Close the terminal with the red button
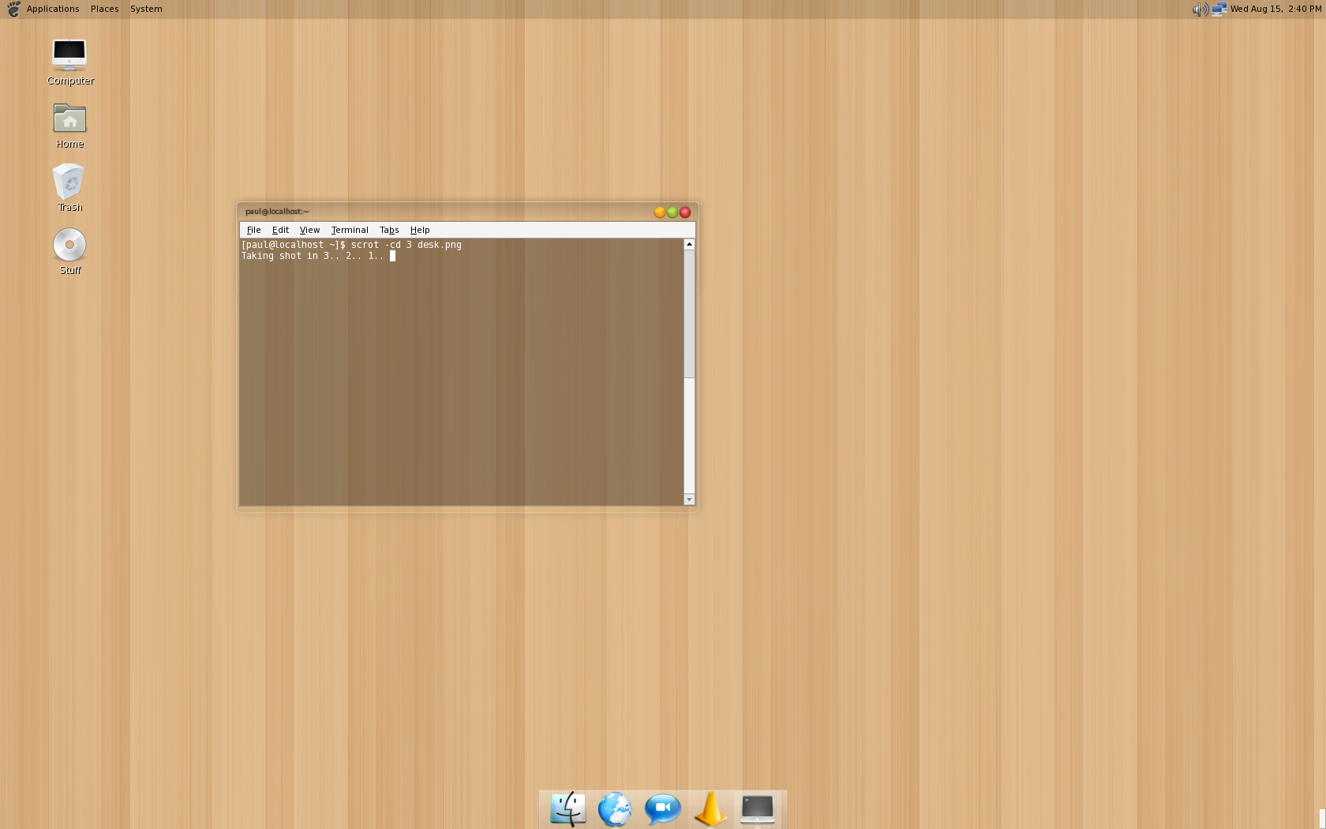1326x829 pixels. click(x=685, y=212)
